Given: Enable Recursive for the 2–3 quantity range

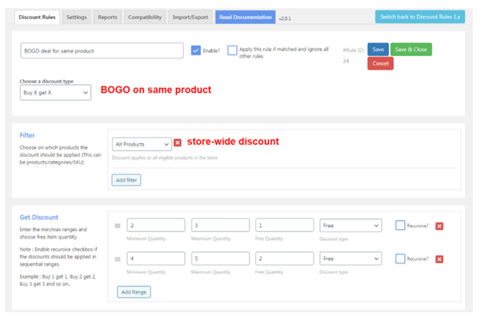Looking at the screenshot, I should [400, 225].
